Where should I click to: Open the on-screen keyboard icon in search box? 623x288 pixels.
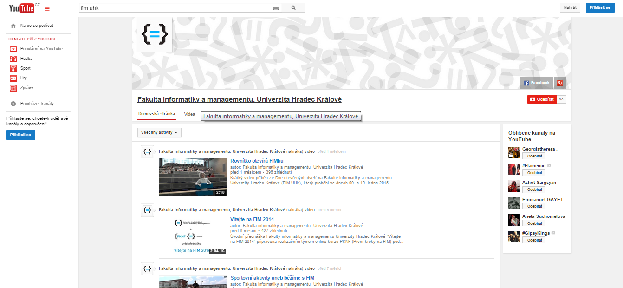276,8
